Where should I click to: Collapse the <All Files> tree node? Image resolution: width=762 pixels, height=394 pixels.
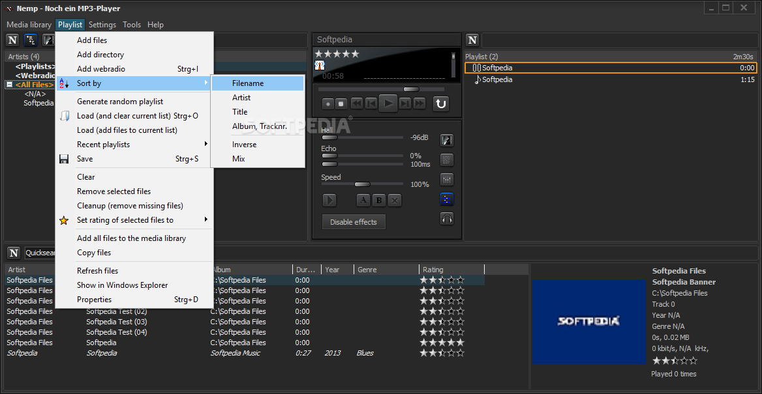(x=8, y=85)
